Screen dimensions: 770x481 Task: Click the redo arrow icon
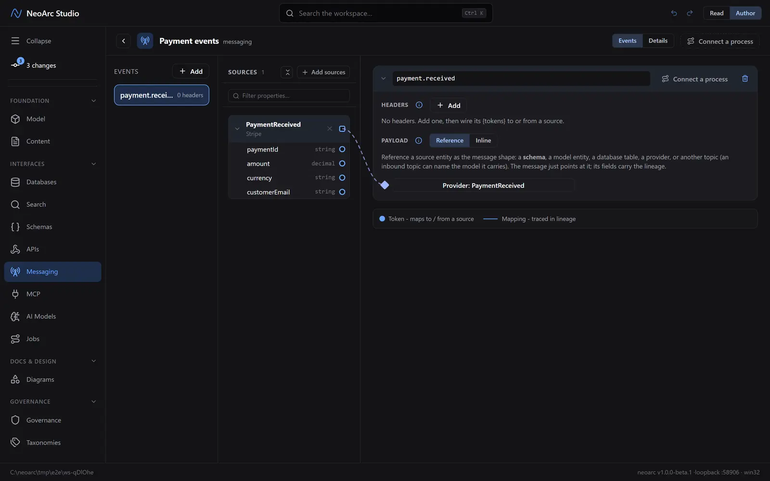(x=690, y=13)
